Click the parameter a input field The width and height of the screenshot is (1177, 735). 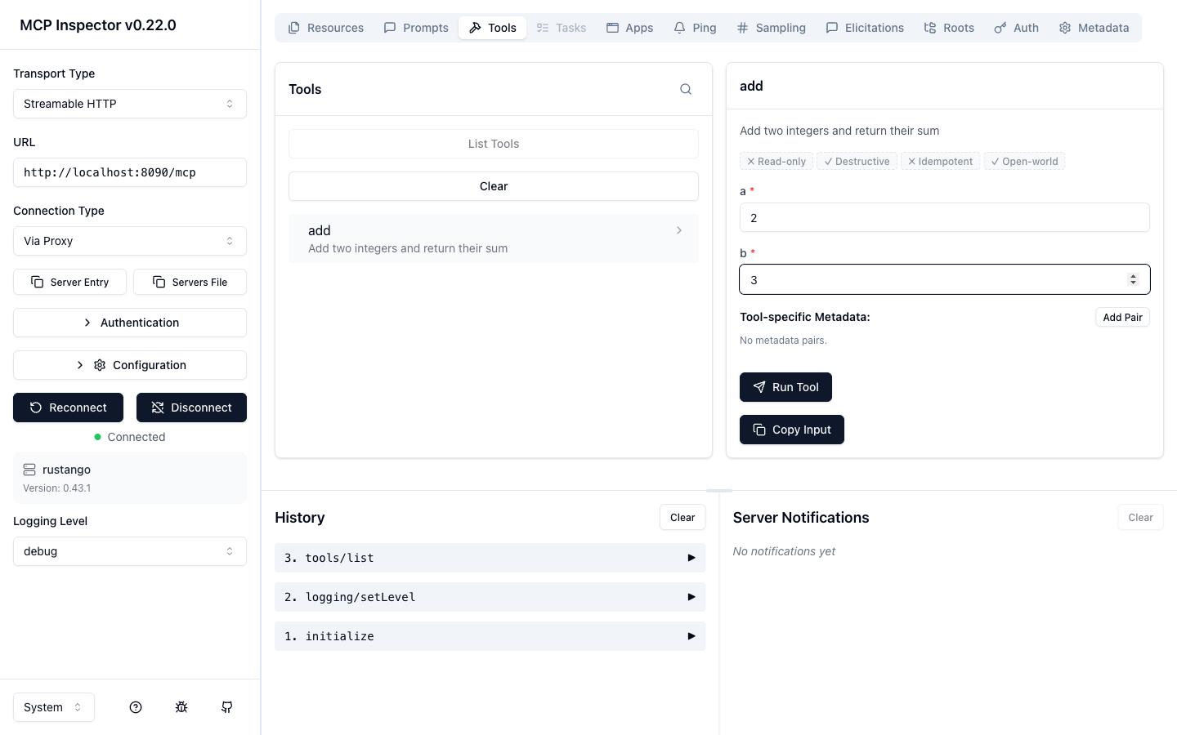pyautogui.click(x=945, y=217)
